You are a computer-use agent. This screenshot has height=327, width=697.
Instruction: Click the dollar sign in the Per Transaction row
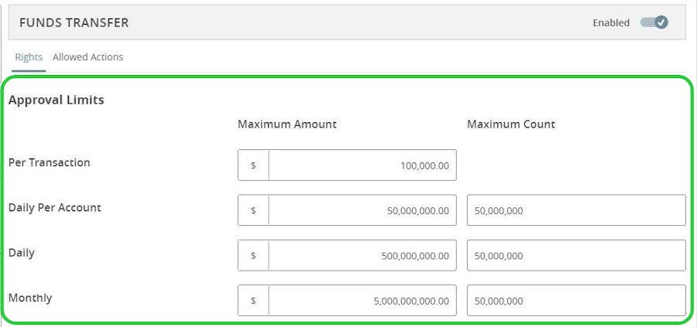click(x=253, y=165)
